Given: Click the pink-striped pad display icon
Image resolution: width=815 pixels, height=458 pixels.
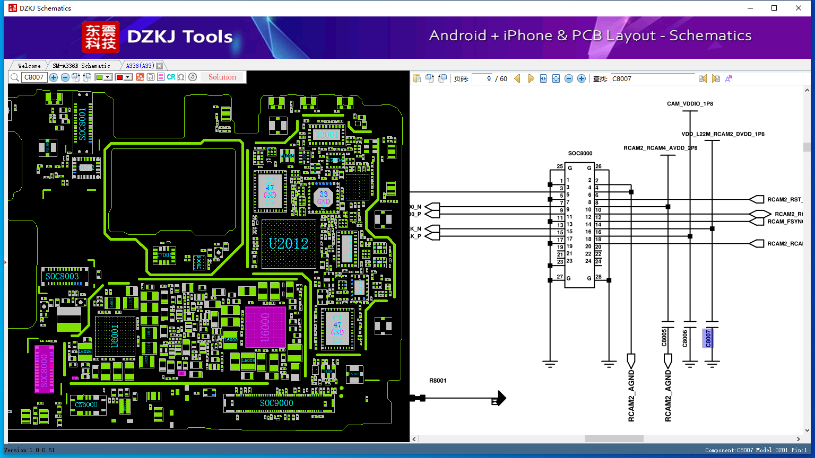Looking at the screenshot, I should [x=161, y=77].
